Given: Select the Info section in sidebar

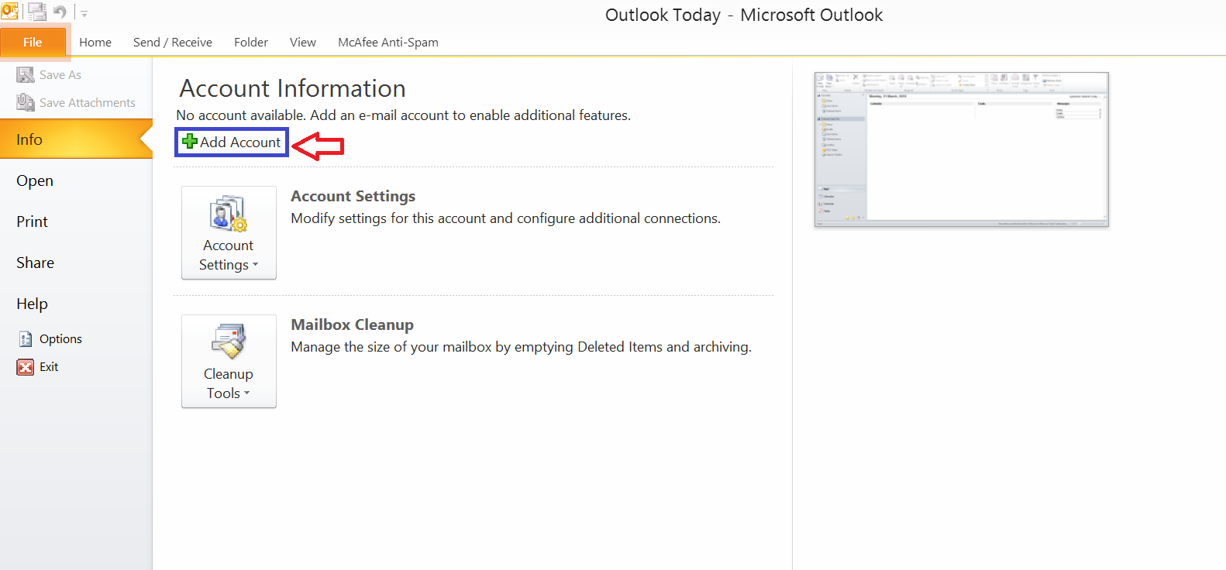Looking at the screenshot, I should coord(76,139).
